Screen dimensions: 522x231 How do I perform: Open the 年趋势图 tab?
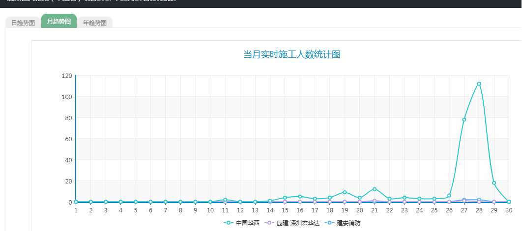tap(95, 23)
